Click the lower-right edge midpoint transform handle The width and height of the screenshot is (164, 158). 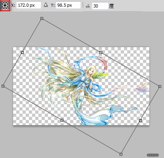pos(140,120)
